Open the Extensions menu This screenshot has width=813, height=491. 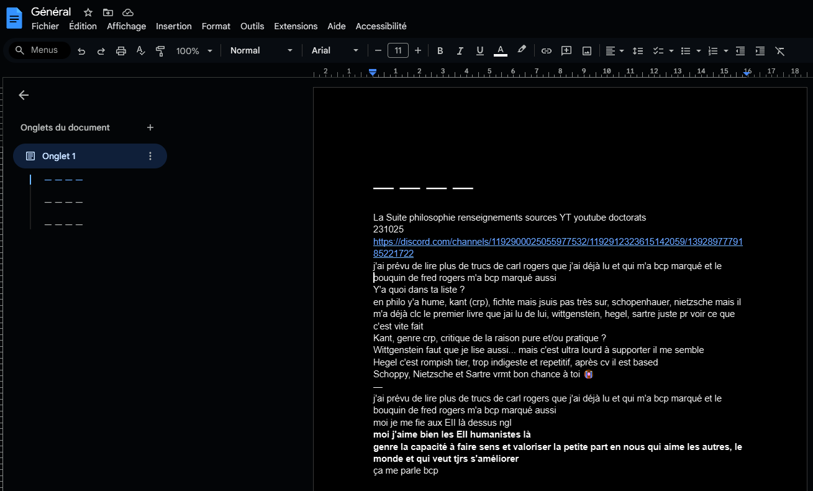pos(296,26)
